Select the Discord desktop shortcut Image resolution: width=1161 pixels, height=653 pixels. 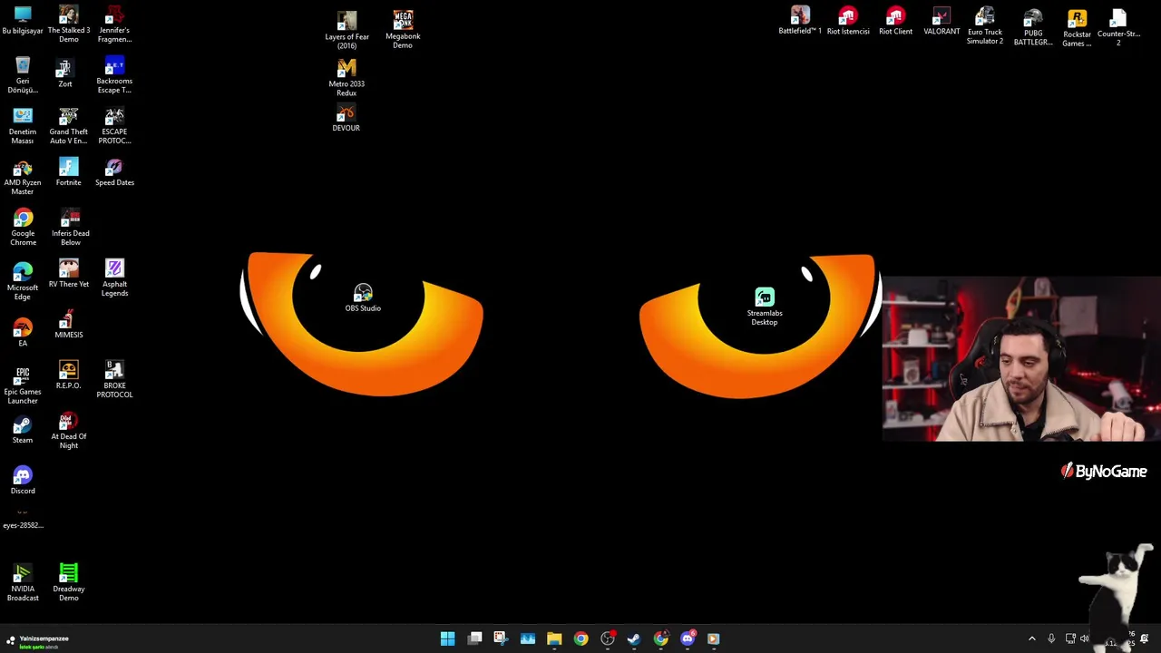(23, 481)
